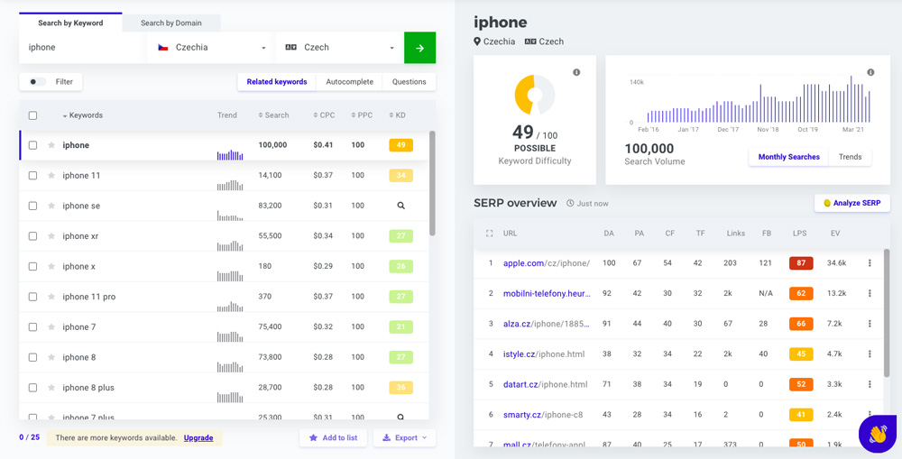This screenshot has width=902, height=459.
Task: Star the top iphone keyword row
Action: (x=51, y=145)
